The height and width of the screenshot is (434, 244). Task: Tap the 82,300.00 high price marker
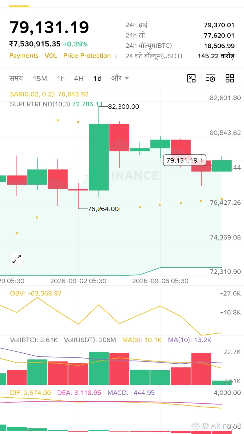click(123, 107)
